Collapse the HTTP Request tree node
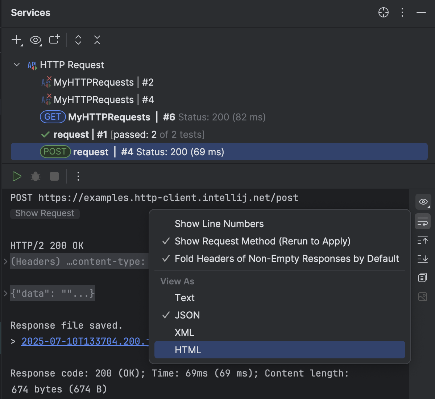 pos(16,65)
